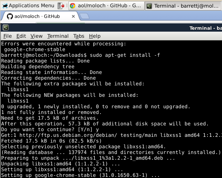Click '0 upgraded, 1 newly installed' line

coord(96,106)
